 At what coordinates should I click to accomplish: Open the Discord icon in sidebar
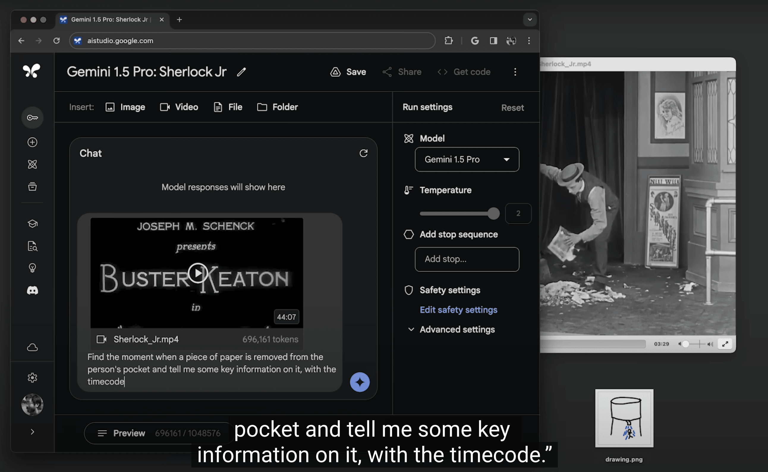click(32, 291)
